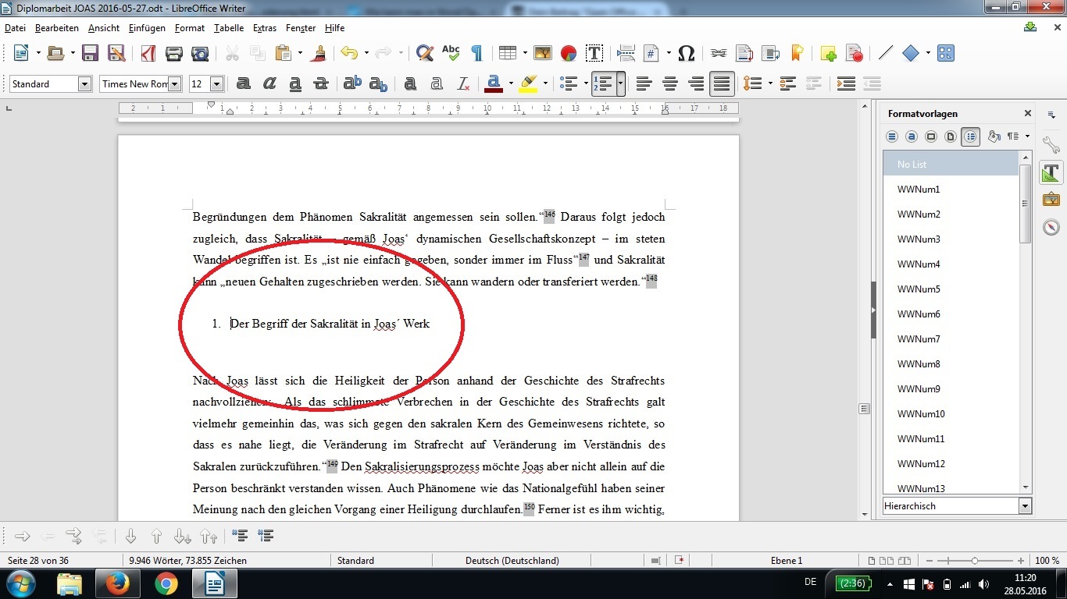Open the Hierarchisch style filter dropdown
Viewport: 1067px width, 599px height.
pos(1025,506)
